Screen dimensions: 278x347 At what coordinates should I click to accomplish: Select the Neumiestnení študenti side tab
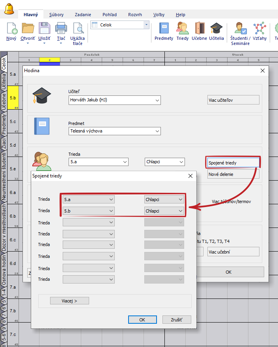[x=4, y=176]
